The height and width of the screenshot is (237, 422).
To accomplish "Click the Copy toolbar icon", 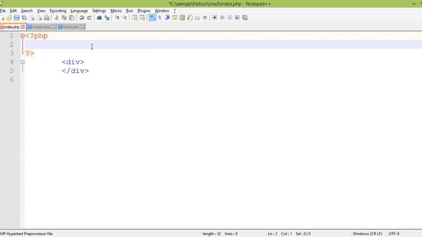I will pyautogui.click(x=64, y=18).
